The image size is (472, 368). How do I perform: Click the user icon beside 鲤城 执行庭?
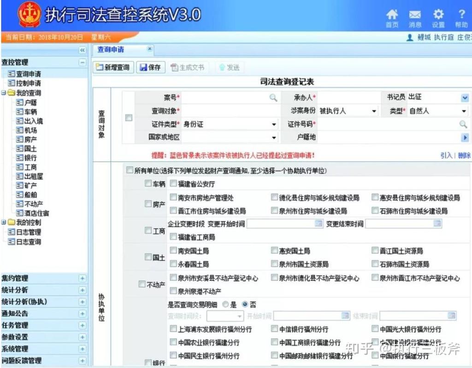click(x=409, y=38)
